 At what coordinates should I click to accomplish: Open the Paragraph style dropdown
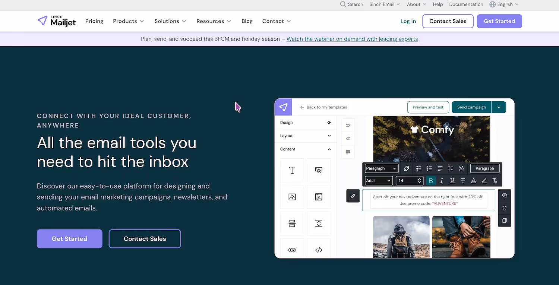pyautogui.click(x=381, y=168)
